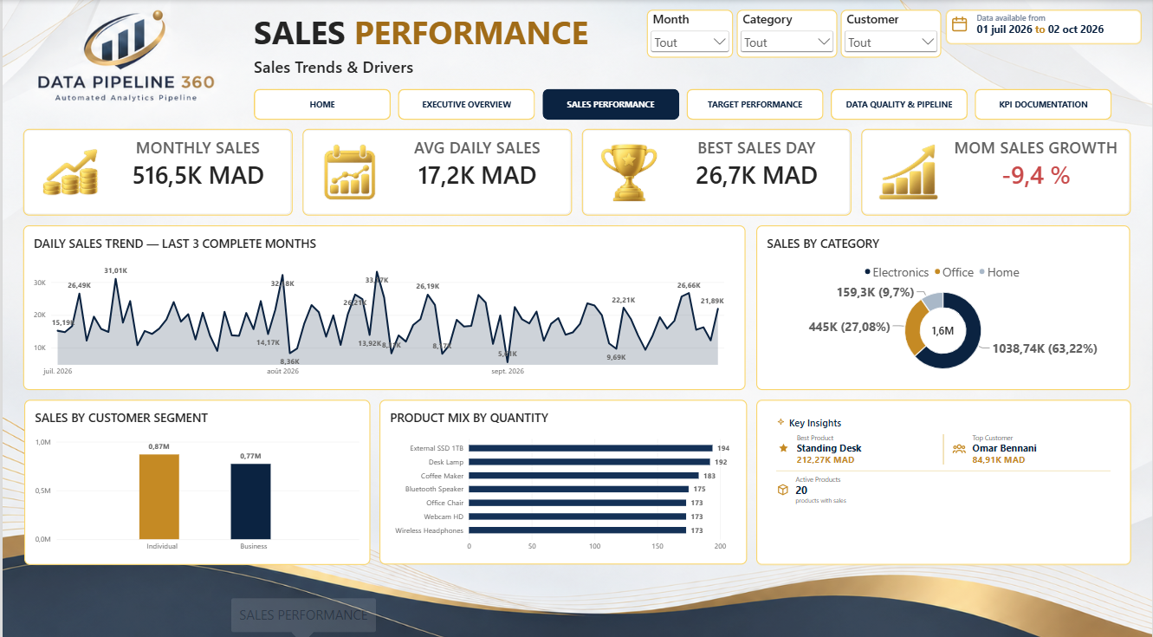Click the -9,4 % growth value

pos(1036,176)
